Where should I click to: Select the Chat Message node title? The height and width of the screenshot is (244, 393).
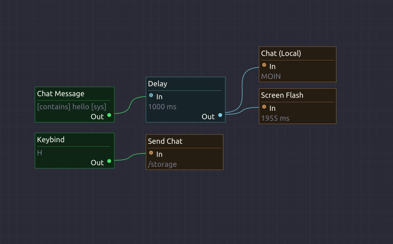(61, 93)
